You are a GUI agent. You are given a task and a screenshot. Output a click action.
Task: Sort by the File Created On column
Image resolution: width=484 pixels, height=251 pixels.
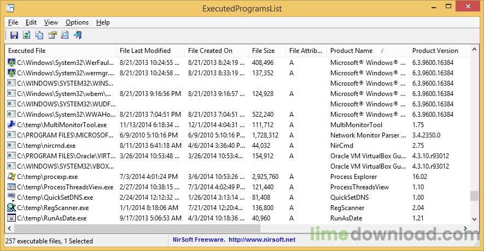pos(217,51)
